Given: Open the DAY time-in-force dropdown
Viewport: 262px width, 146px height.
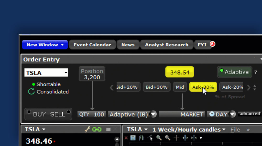Looking at the screenshot, I should [232, 114].
